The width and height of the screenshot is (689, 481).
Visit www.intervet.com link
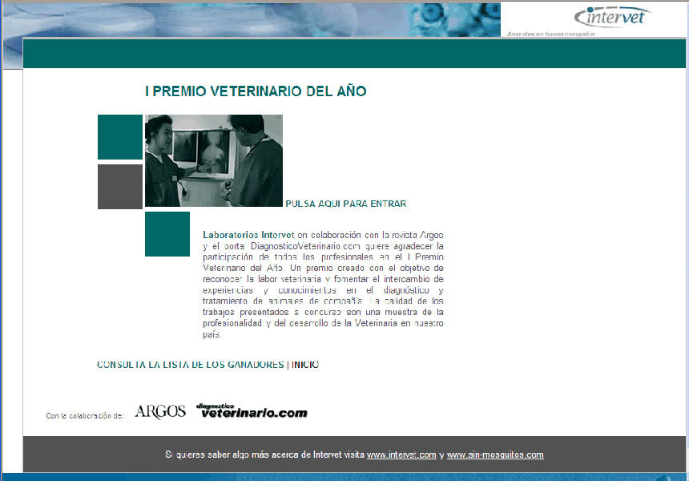[401, 455]
